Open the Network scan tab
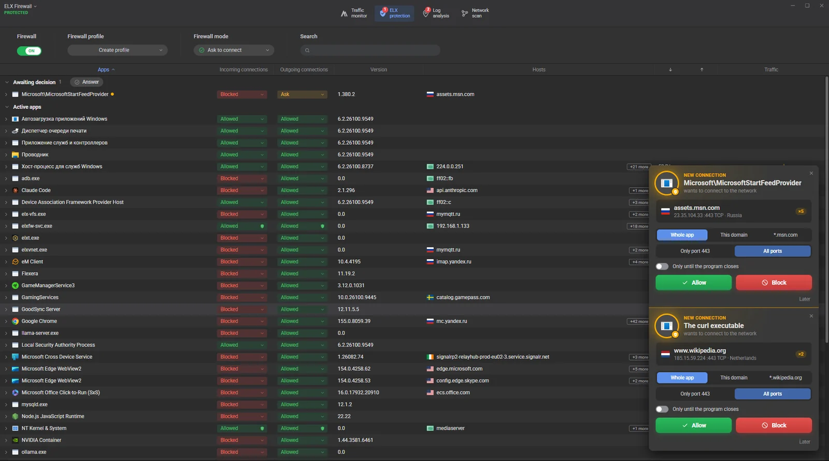The image size is (829, 461). tap(475, 13)
